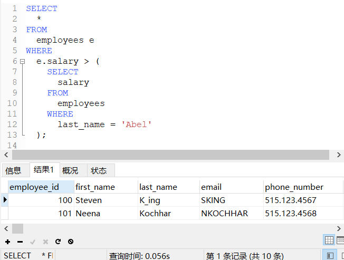Click the refresh results icon
Image resolution: width=344 pixels, height=260 pixels.
[58, 242]
